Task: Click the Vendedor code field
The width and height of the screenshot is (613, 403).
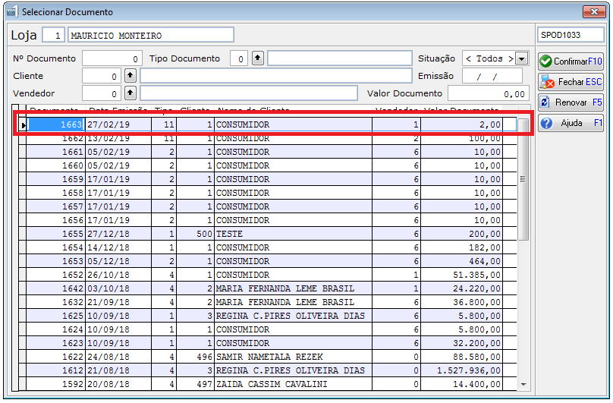Action: pyautogui.click(x=101, y=93)
